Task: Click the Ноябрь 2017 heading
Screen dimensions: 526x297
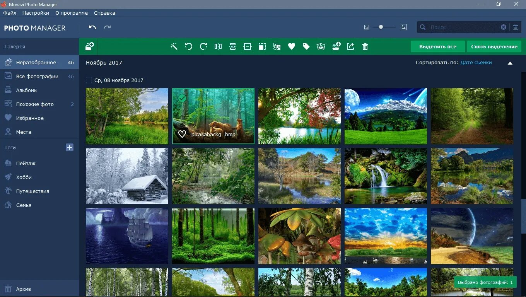Action: pyautogui.click(x=104, y=62)
